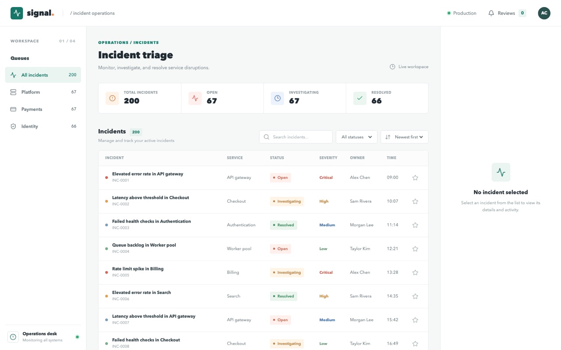Open Queue backlog in Worker pool
The width and height of the screenshot is (561, 350).
point(144,245)
